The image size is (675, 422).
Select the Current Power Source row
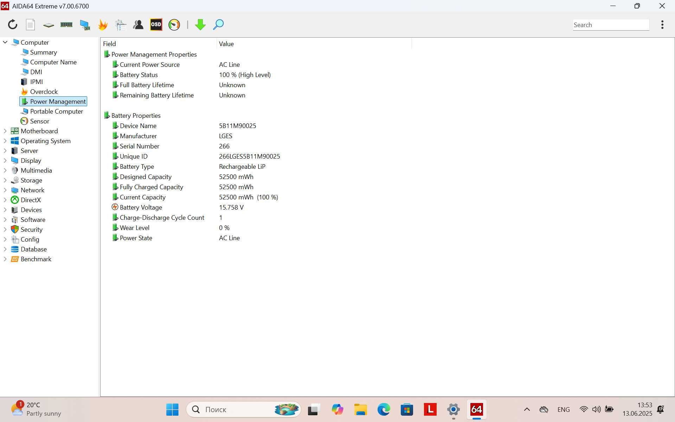coord(256,64)
